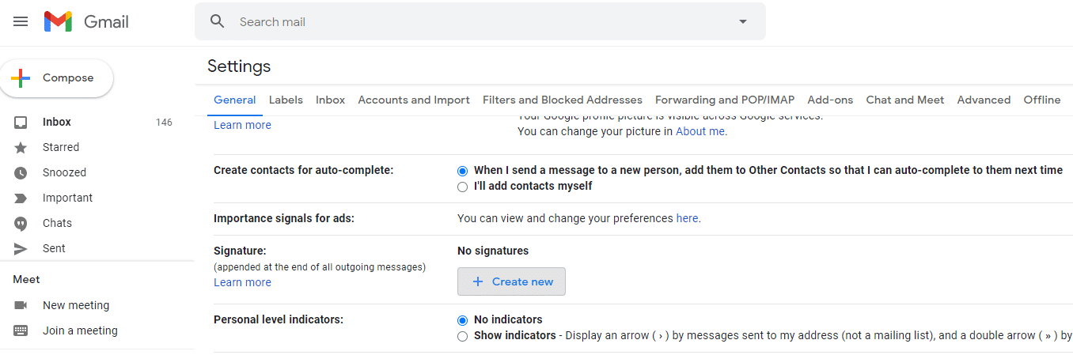Click Learn more under Signature

tap(242, 282)
